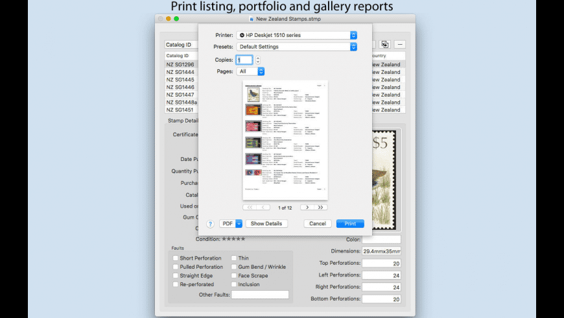Go to first page of print preview

(x=250, y=208)
